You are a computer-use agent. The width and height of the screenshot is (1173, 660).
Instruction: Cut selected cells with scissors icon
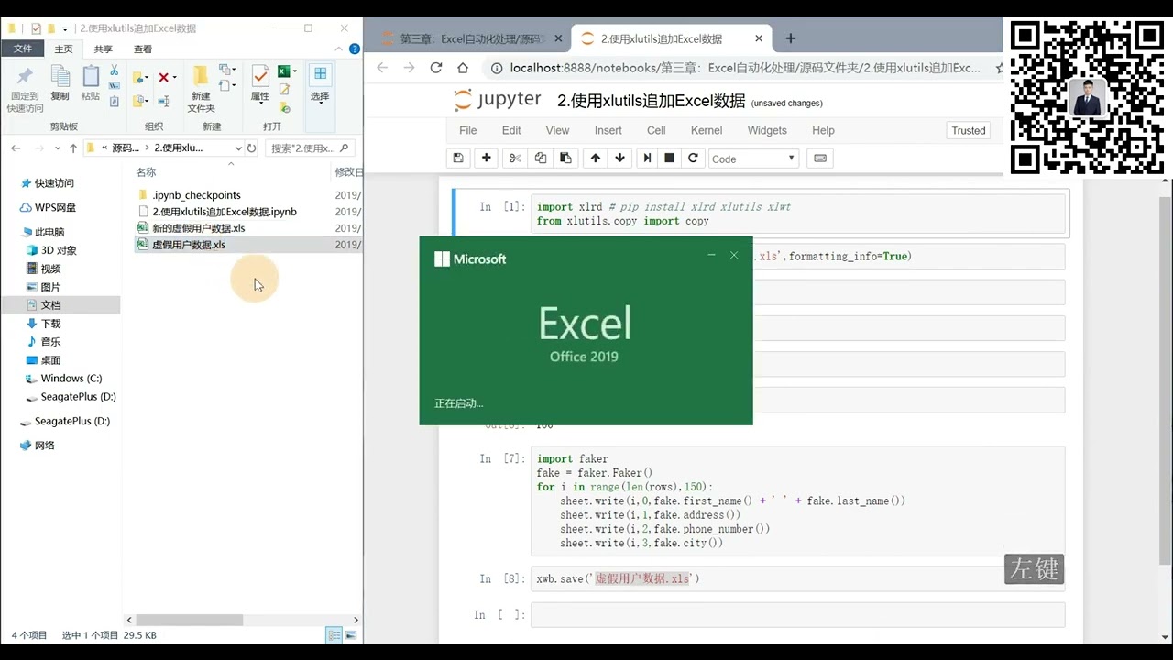(x=515, y=158)
